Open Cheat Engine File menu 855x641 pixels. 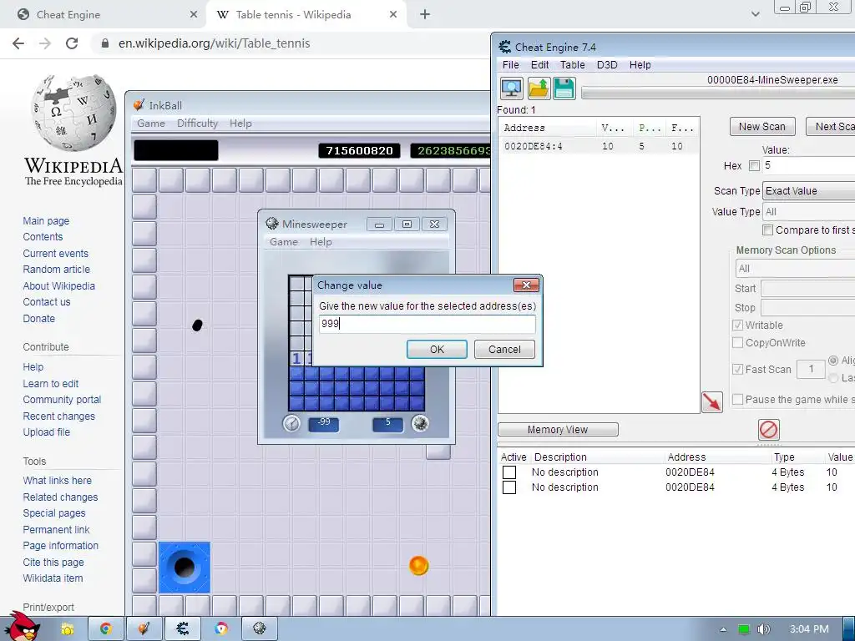tap(510, 65)
